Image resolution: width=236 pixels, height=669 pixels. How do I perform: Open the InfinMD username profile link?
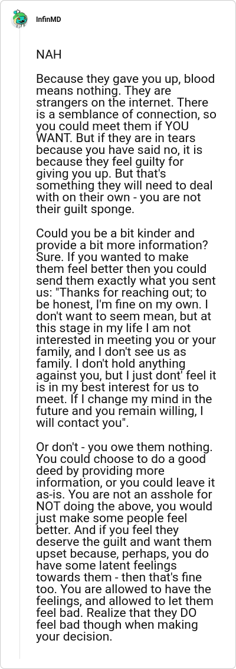[48, 19]
